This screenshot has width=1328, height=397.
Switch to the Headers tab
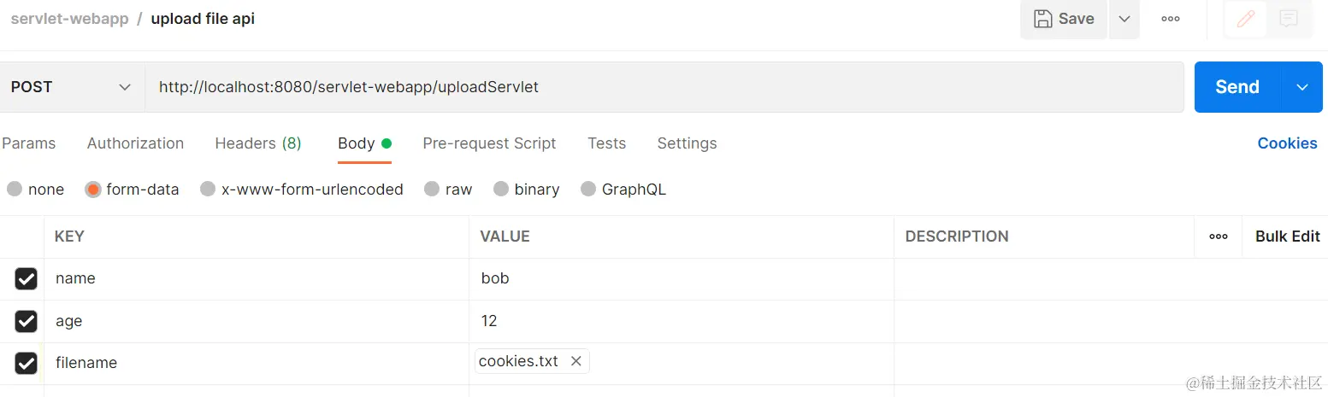[x=257, y=143]
